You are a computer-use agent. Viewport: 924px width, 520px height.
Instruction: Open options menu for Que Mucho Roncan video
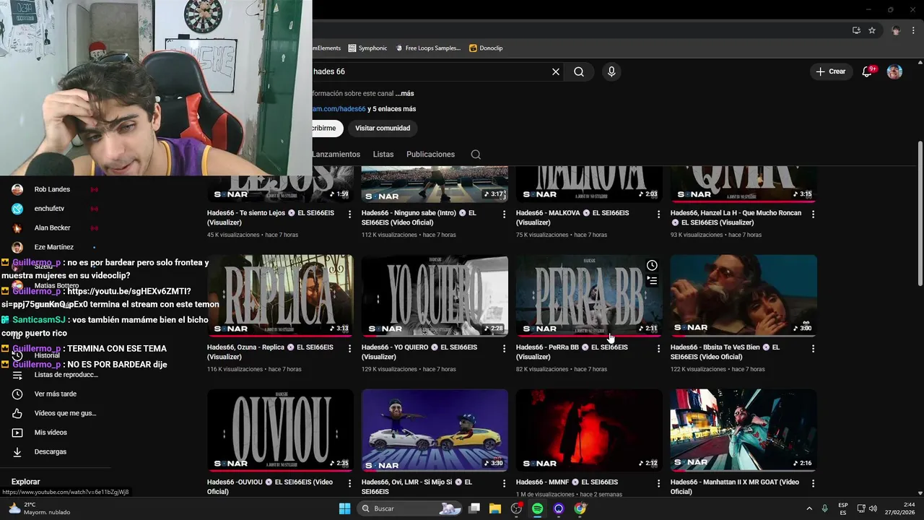813,214
